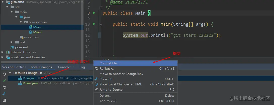
Task: Collapse the main folder
Action: coord(12,12)
